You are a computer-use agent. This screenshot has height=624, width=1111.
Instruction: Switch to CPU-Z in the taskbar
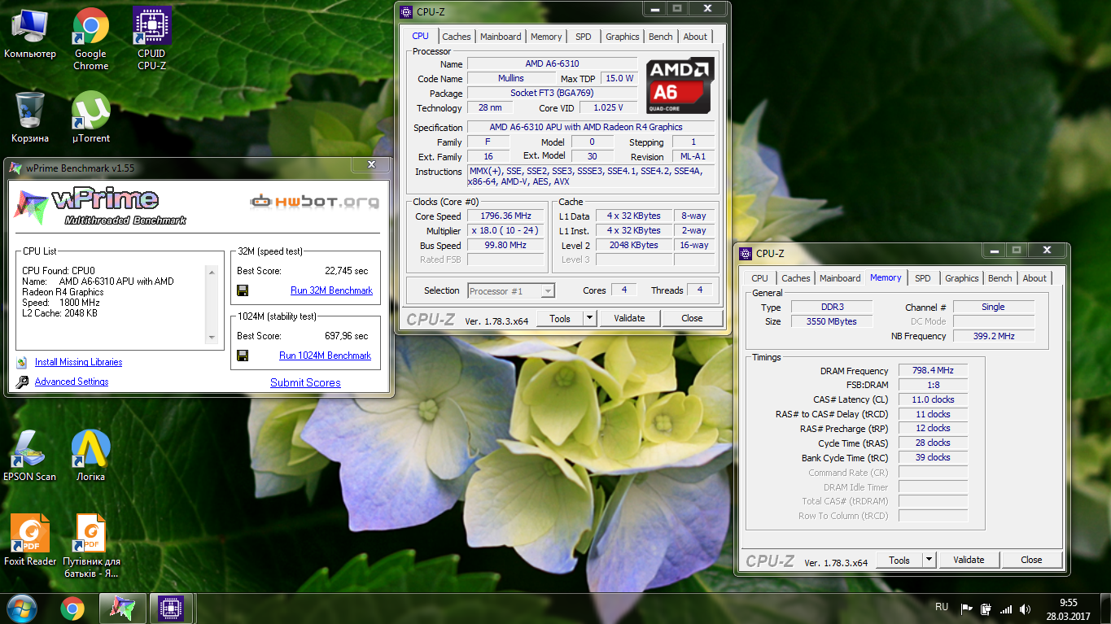tap(171, 609)
